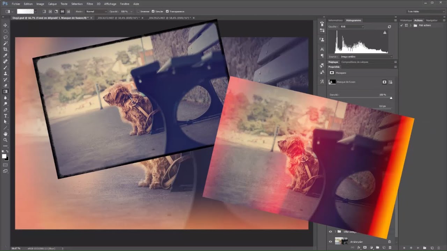Select the Arrière-plan layer thumbnail
The image size is (447, 251).
[341, 241]
